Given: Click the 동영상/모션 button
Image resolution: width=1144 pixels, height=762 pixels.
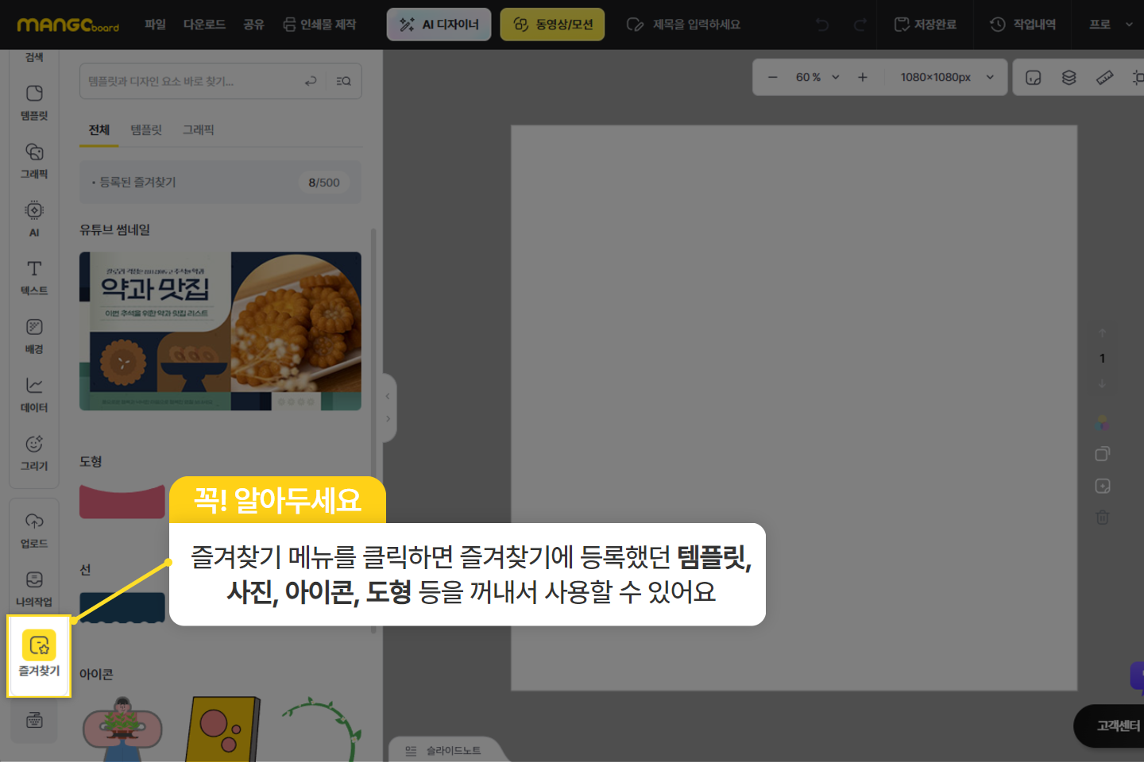Looking at the screenshot, I should click(552, 25).
